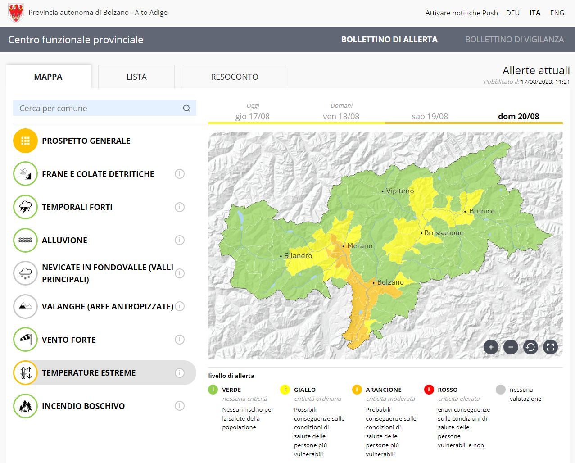Click the Prospetto Generale overview item
Viewport: 575px width, 463px height.
[x=86, y=141]
